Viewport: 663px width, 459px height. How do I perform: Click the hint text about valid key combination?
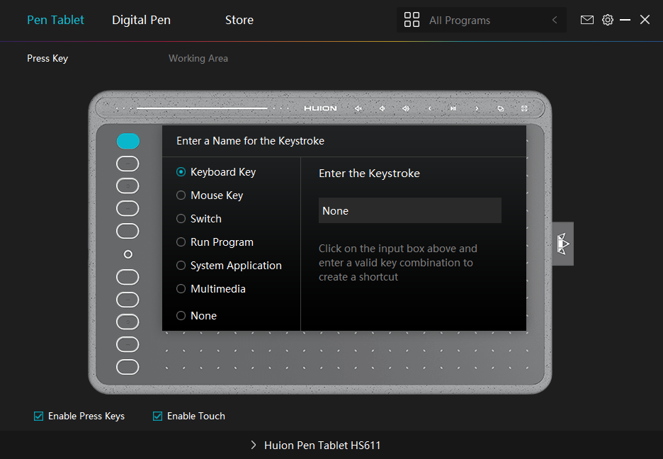click(398, 263)
